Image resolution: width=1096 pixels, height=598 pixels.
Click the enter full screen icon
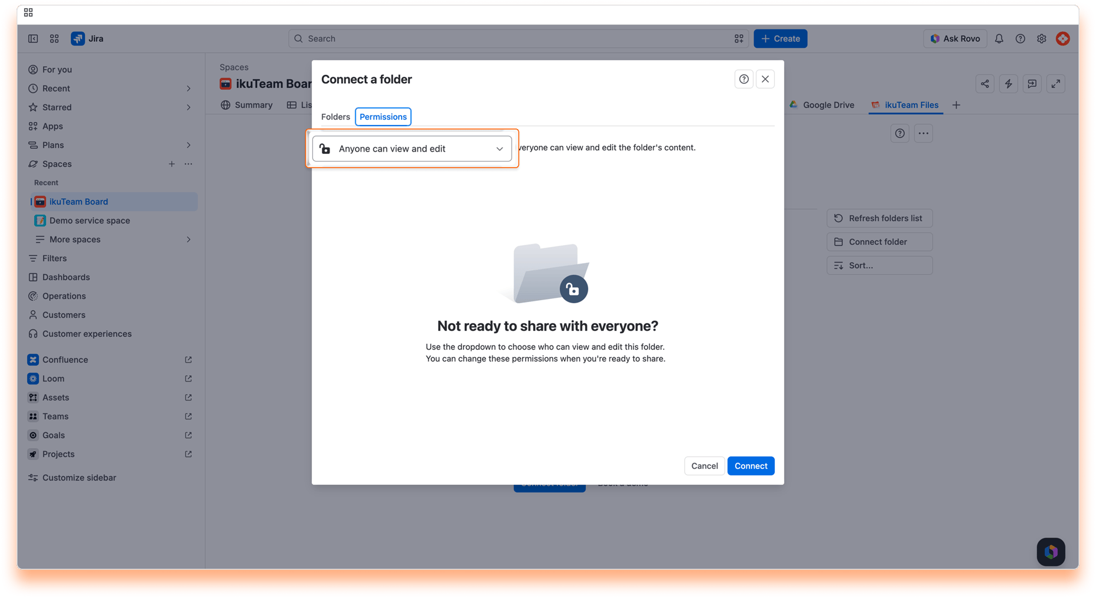(1056, 84)
